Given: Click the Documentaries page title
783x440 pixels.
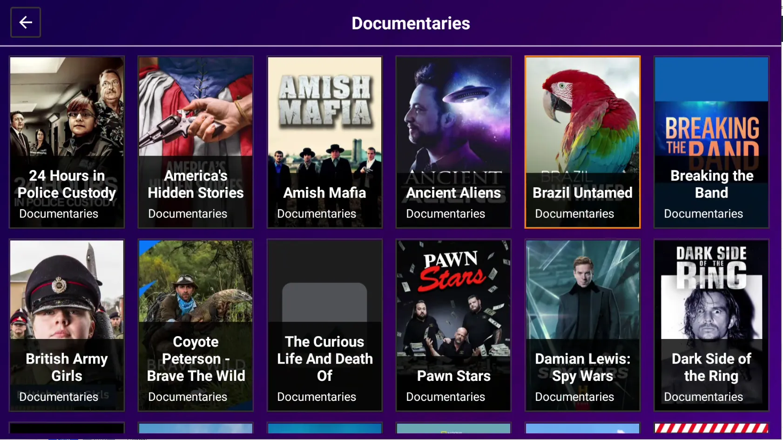Looking at the screenshot, I should pos(411,23).
